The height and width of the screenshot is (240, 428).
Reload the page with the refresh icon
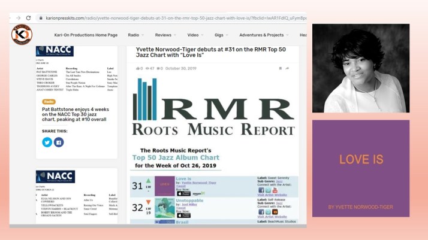28,18
